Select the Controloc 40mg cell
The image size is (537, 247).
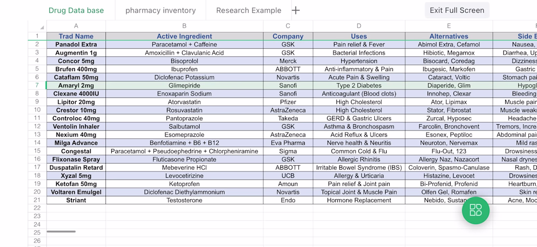(76, 118)
